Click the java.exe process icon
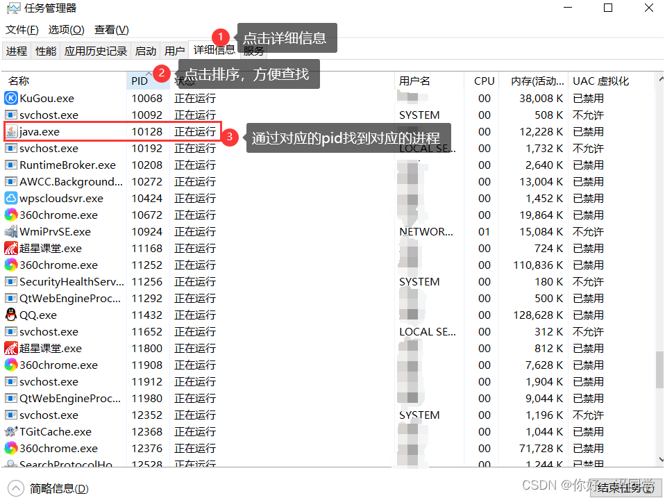 point(10,132)
